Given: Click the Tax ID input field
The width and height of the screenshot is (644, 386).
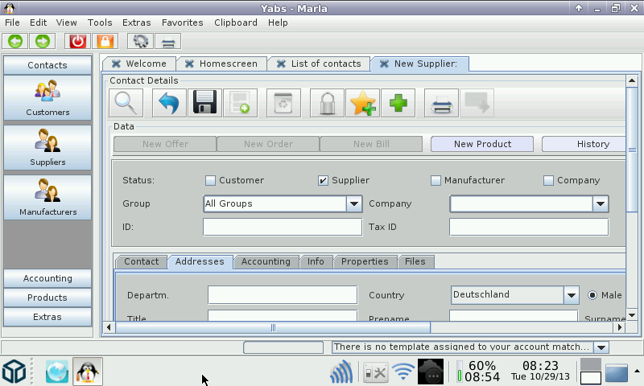Looking at the screenshot, I should (529, 228).
